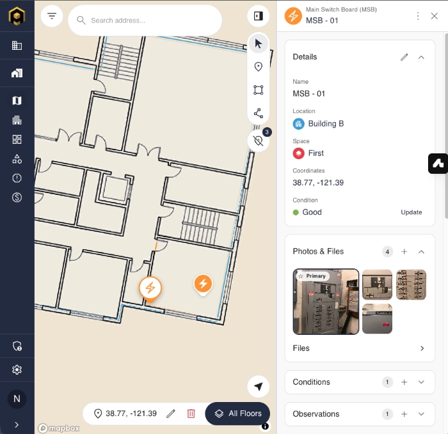
Task: Click the selected lightning asset marker
Action: tap(150, 289)
